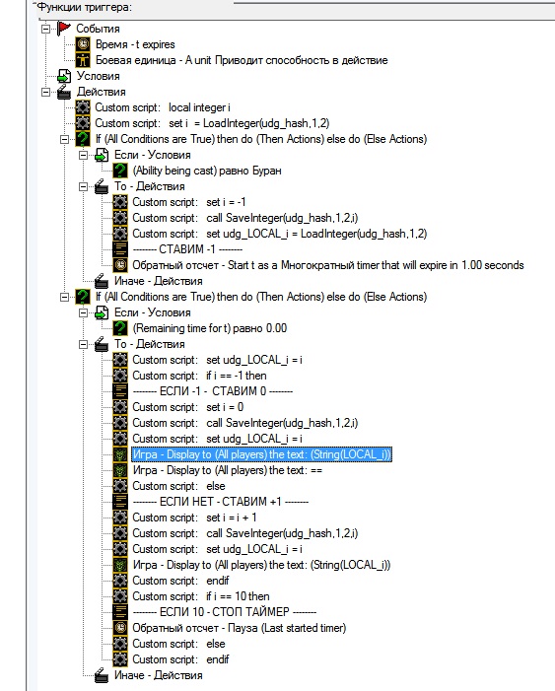555x691 pixels.
Task: Click the red flag icon beside События
Action: pyautogui.click(x=64, y=29)
